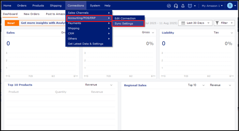The height and width of the screenshot is (131, 239).
Task: Open the My Amazon 1 account dropdown
Action: (x=212, y=6)
